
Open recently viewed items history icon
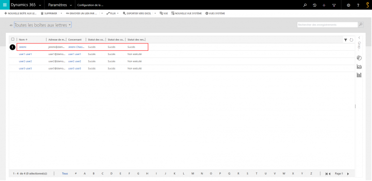coord(314,5)
